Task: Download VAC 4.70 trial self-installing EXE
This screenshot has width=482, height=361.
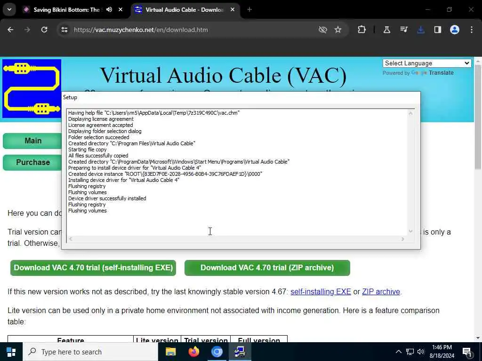Action: click(x=93, y=267)
